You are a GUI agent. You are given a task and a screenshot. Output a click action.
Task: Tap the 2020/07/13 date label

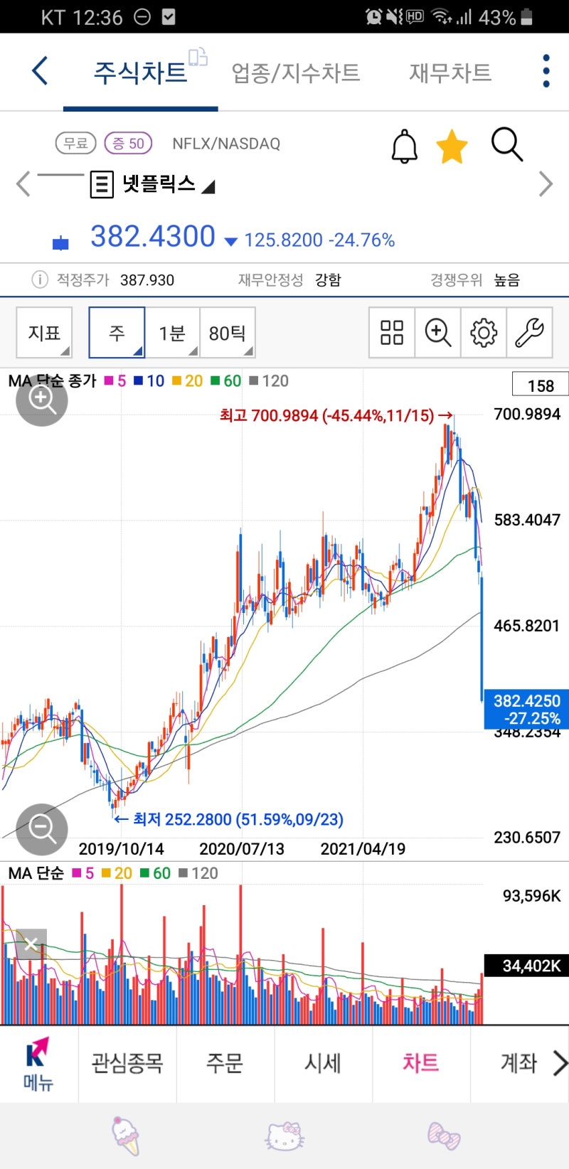[242, 848]
